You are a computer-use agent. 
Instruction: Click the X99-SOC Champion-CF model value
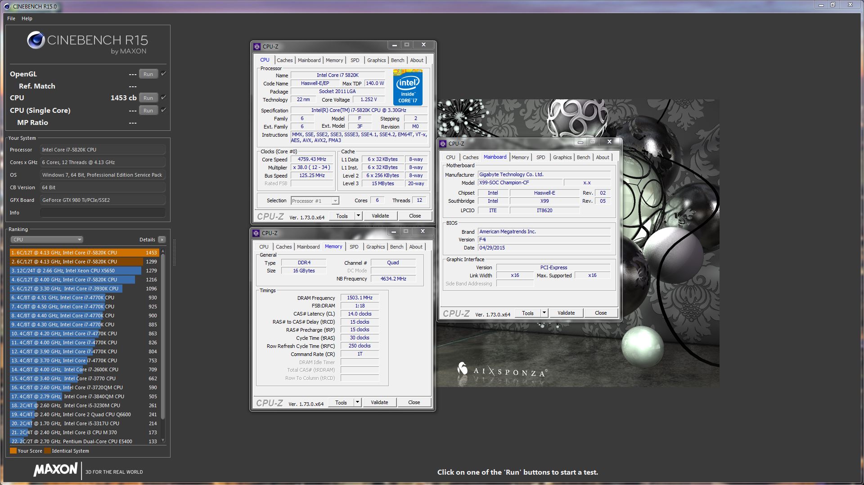click(520, 182)
